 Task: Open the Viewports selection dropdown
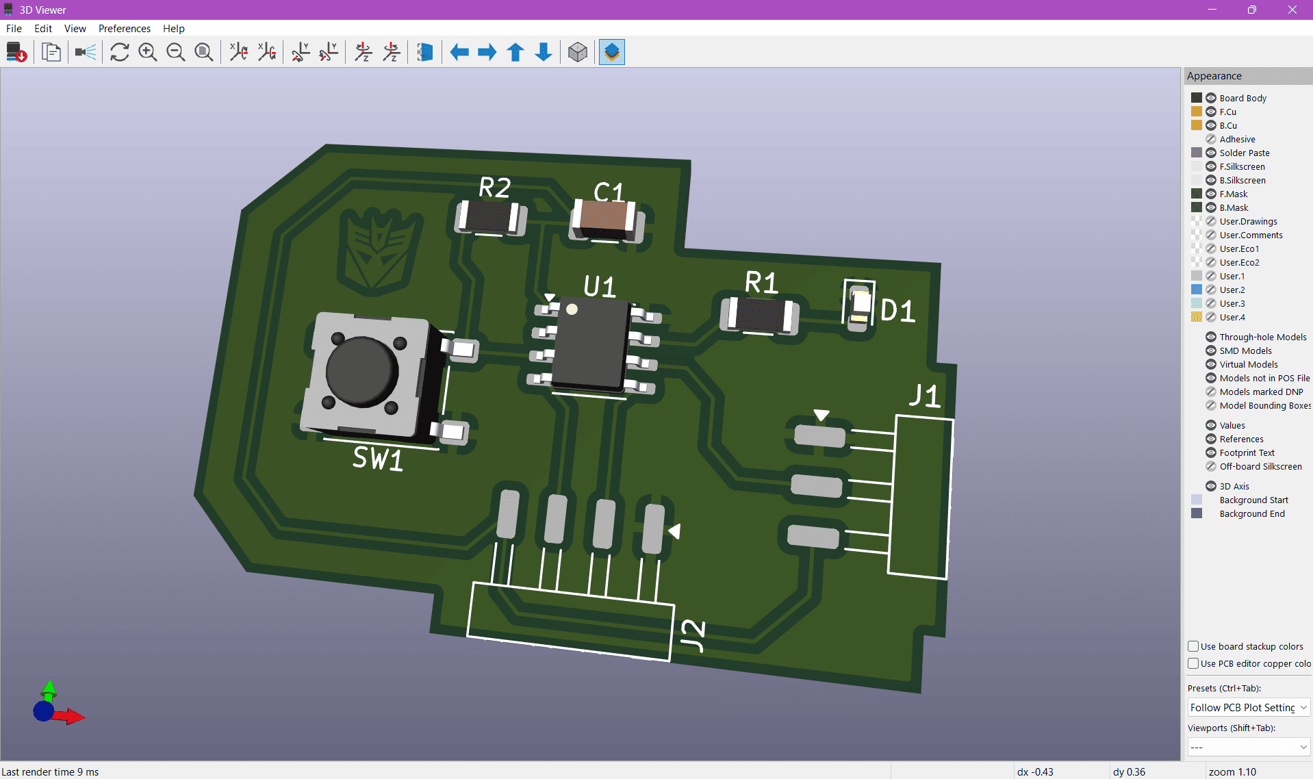tap(1247, 747)
